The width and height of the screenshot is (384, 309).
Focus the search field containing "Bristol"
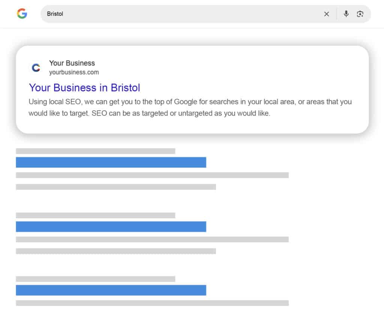[x=180, y=14]
